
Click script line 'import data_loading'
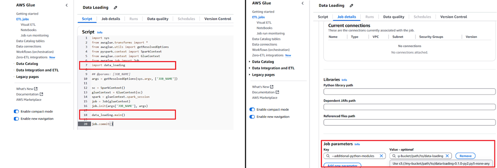[x=108, y=65]
